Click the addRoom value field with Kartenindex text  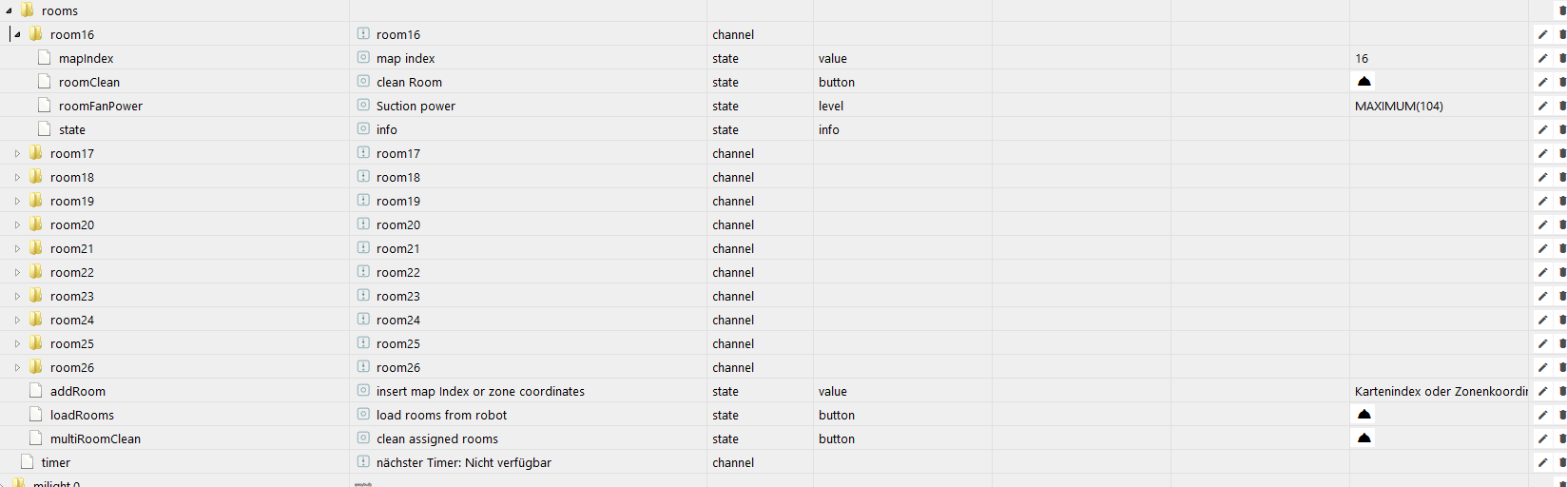(1441, 391)
